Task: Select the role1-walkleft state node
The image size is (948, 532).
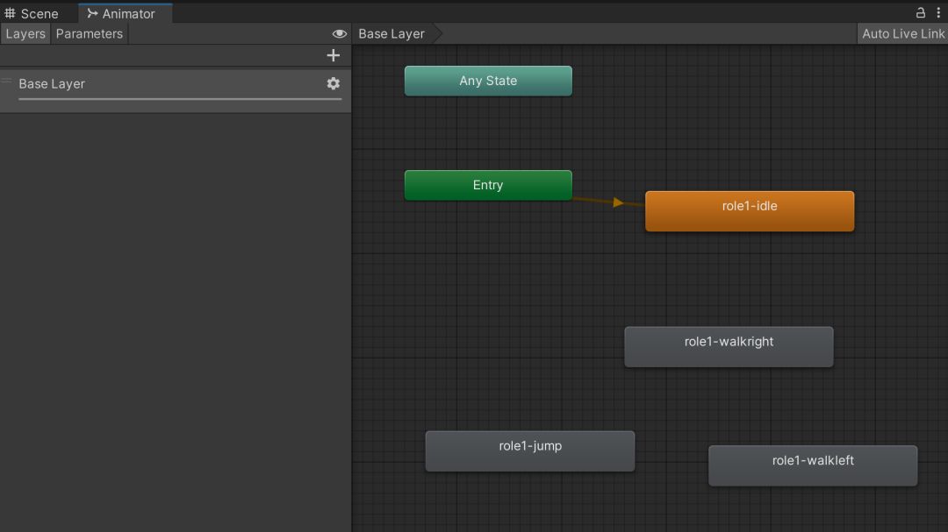Action: pyautogui.click(x=812, y=465)
